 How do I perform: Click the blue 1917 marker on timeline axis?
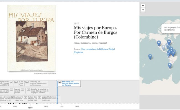57,103
